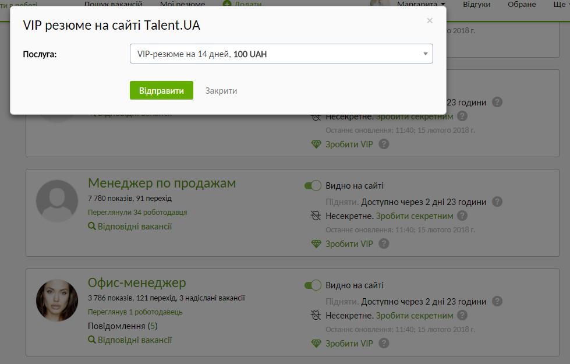
Task: Click Зробити VIP for Менеджер по продажам
Action: click(x=349, y=244)
